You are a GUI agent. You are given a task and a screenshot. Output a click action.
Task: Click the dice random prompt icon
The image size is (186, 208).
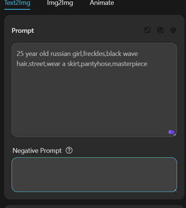[x=173, y=30]
